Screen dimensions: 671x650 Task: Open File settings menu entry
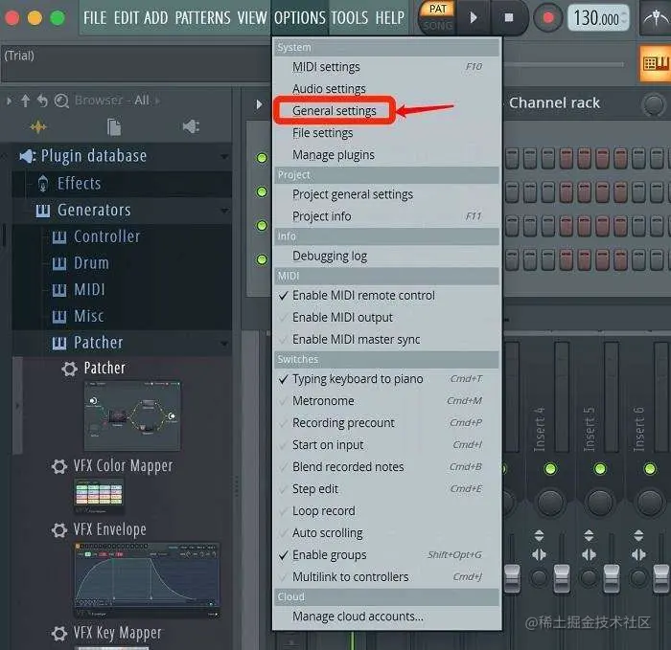[x=386, y=133]
